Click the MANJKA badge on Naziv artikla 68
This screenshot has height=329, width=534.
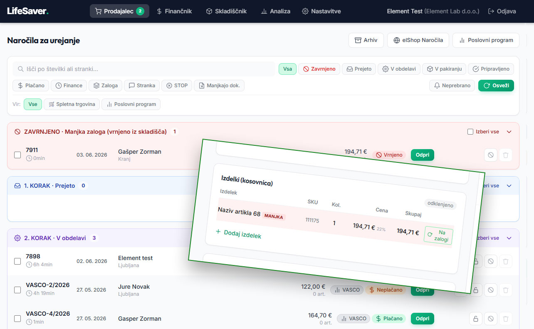coord(274,216)
